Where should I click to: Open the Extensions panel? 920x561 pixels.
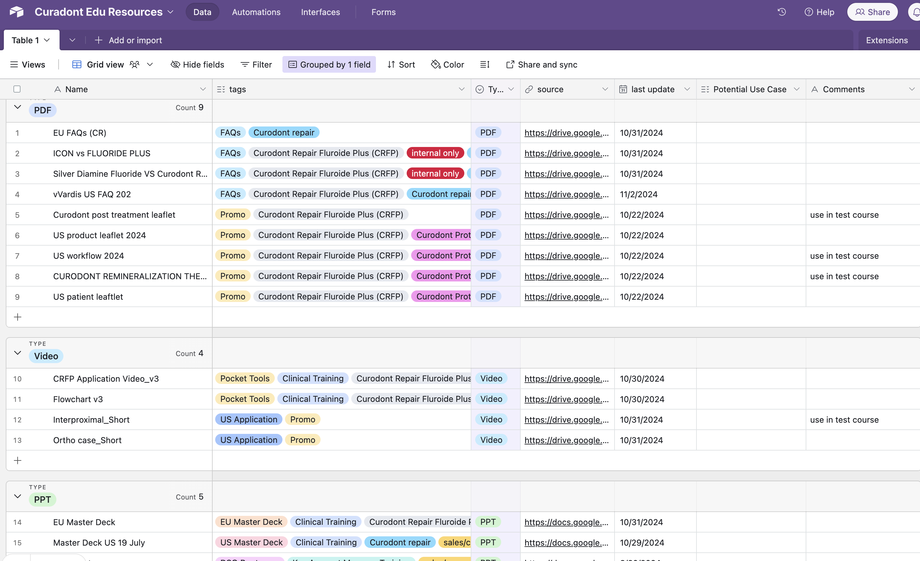pyautogui.click(x=887, y=40)
